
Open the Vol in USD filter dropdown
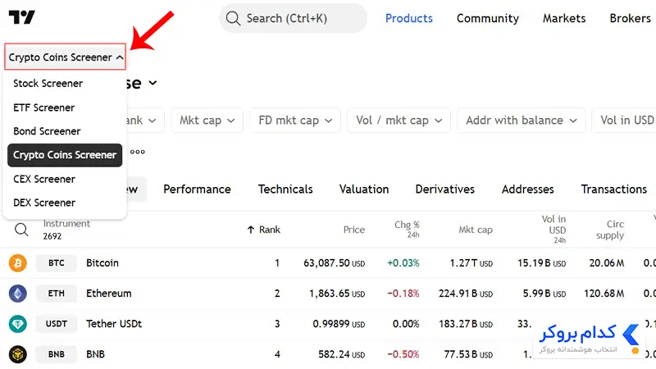click(624, 121)
